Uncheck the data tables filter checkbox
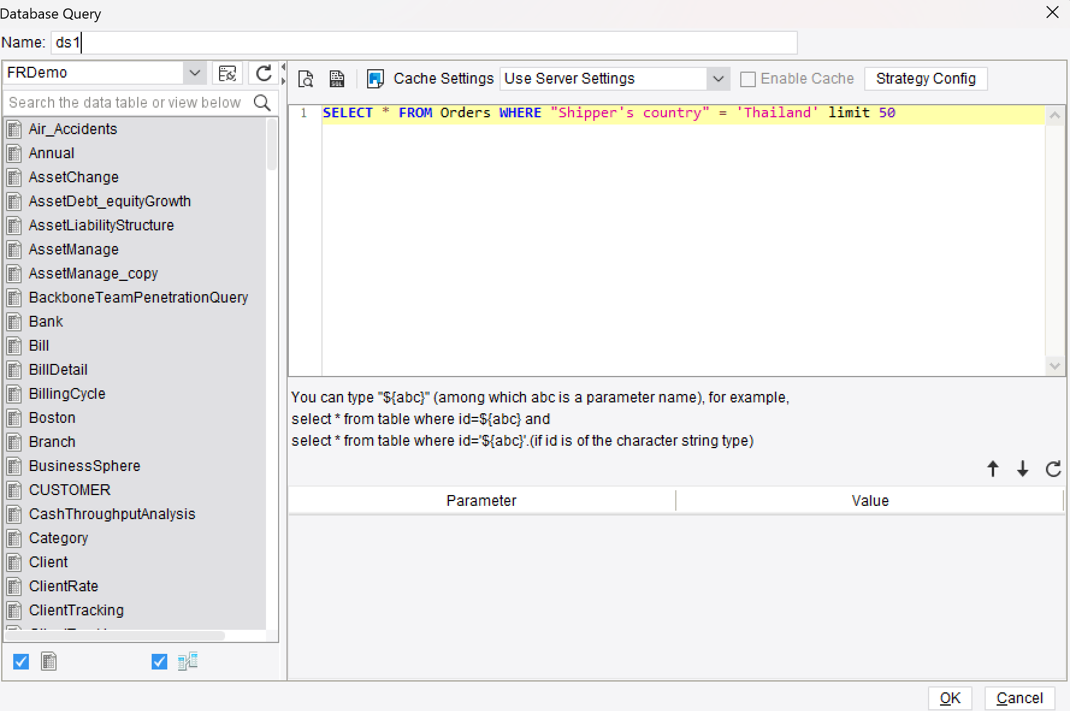Screen dimensions: 1070x711 [20, 662]
